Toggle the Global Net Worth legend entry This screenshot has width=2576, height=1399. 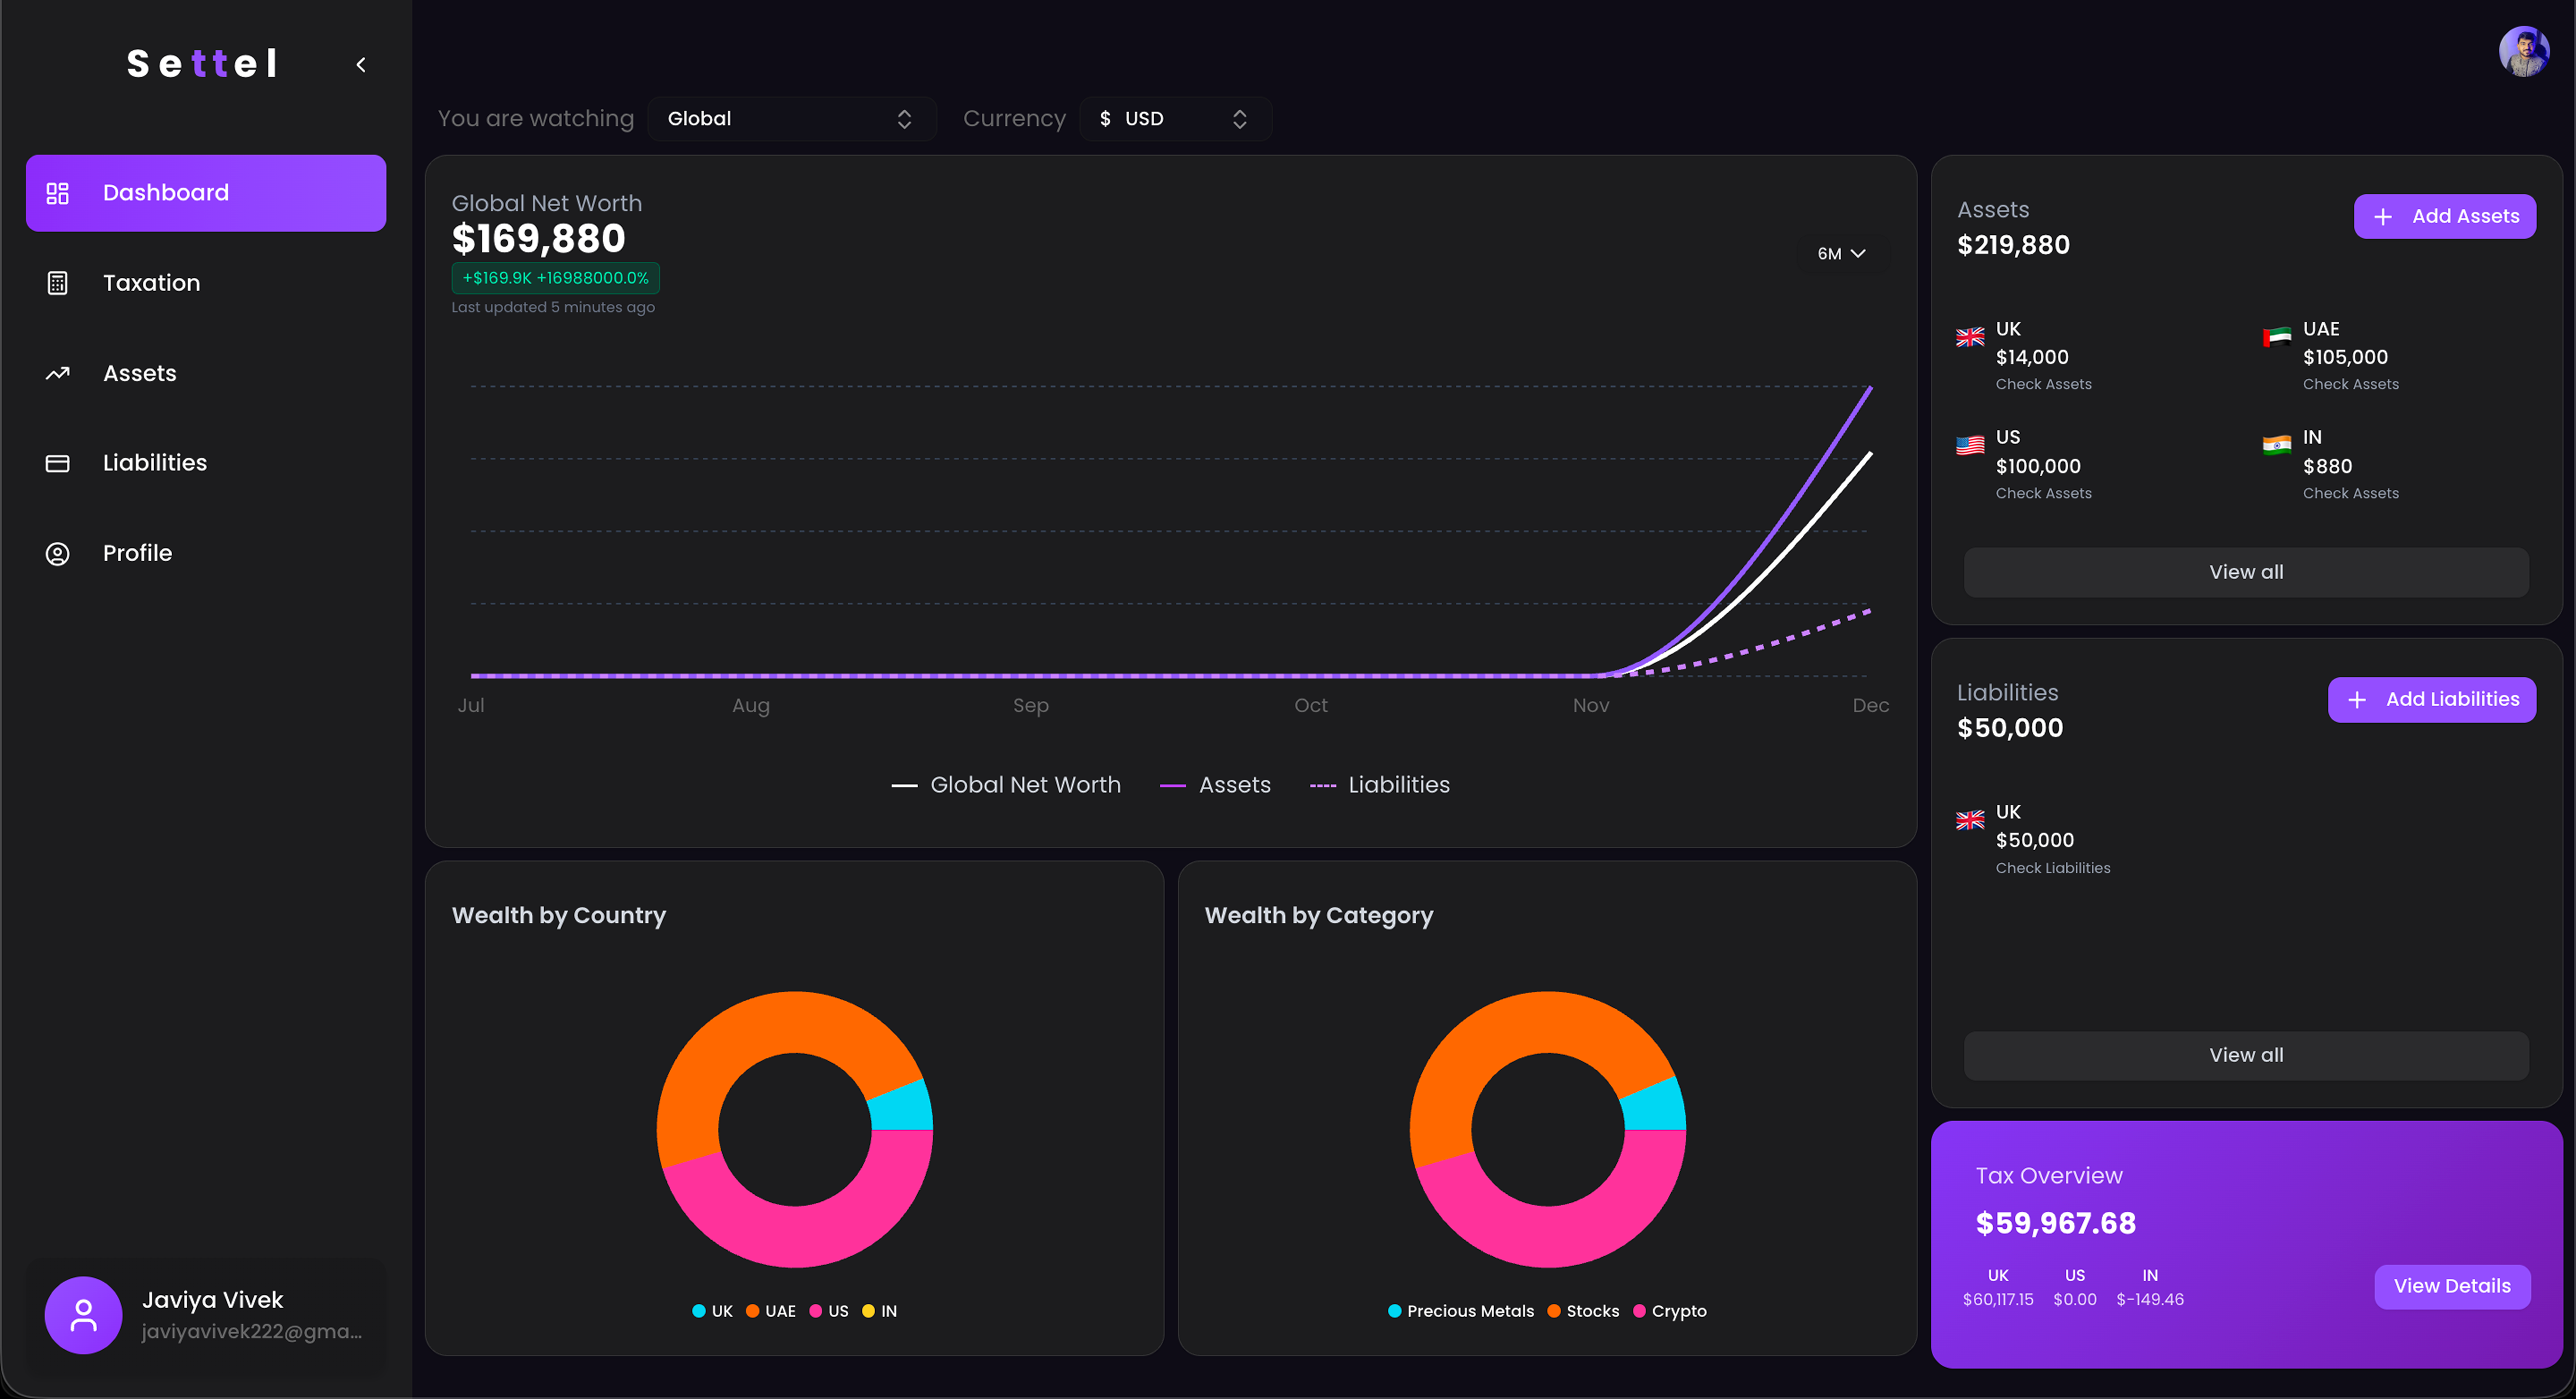[x=1006, y=785]
